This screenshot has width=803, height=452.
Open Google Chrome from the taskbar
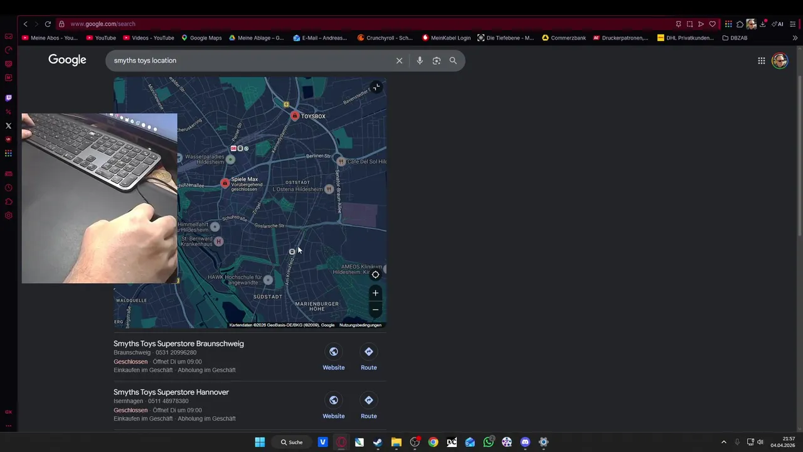click(x=433, y=442)
